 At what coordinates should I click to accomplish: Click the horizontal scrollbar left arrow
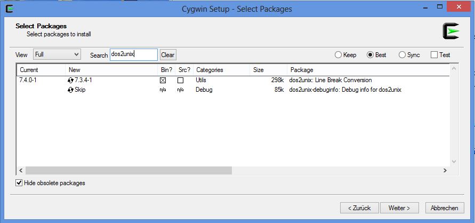click(x=21, y=171)
